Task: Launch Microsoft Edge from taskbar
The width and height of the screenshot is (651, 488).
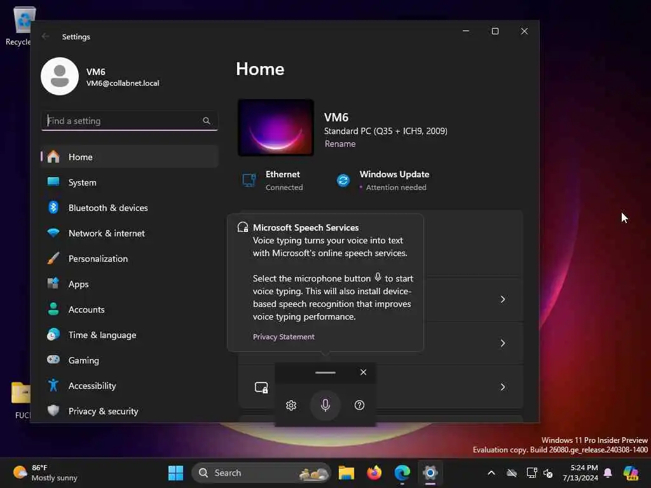Action: coord(402,473)
